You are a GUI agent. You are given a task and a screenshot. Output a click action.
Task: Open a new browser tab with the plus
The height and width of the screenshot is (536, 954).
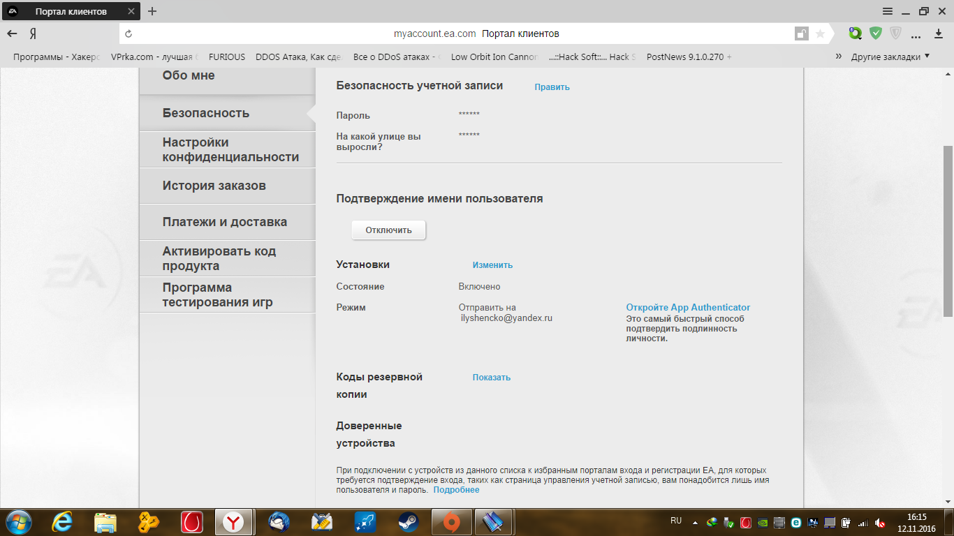click(152, 11)
